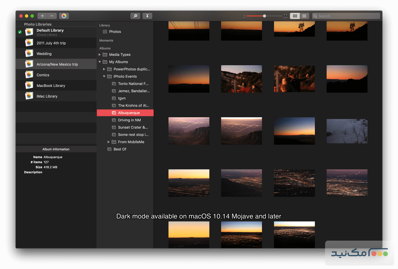Expand the Media Types folder

[x=100, y=55]
